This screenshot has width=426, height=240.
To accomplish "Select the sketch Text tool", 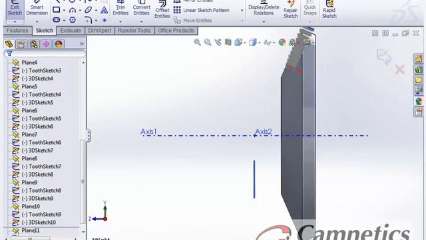I will (x=104, y=10).
